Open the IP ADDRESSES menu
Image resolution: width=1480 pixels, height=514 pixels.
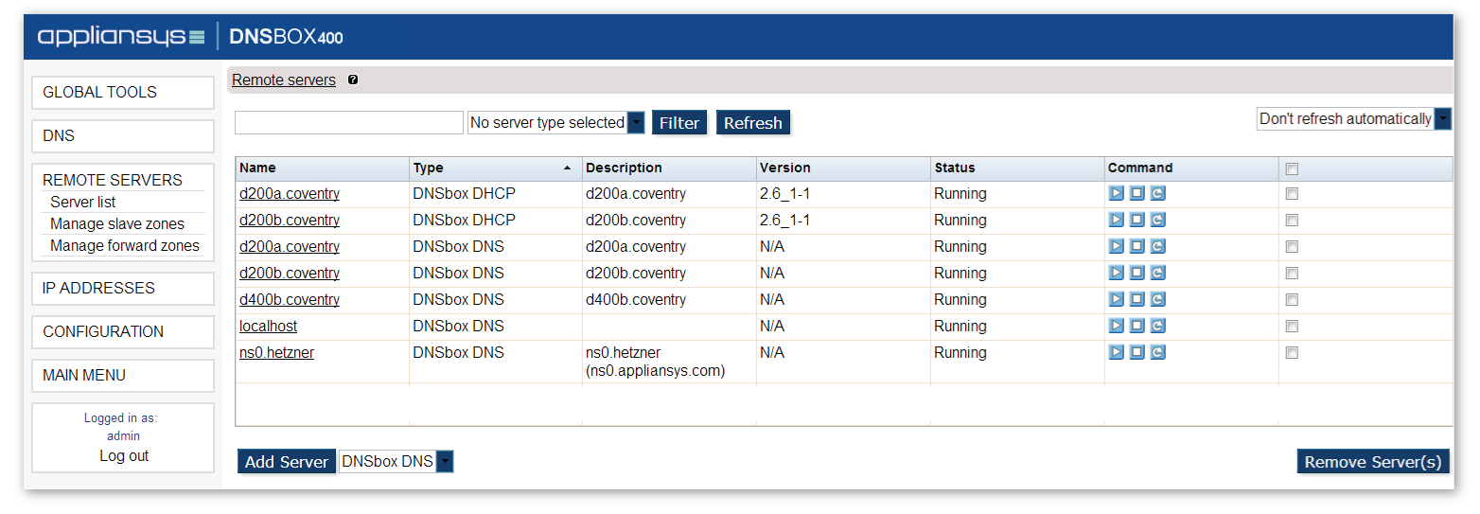pyautogui.click(x=123, y=289)
